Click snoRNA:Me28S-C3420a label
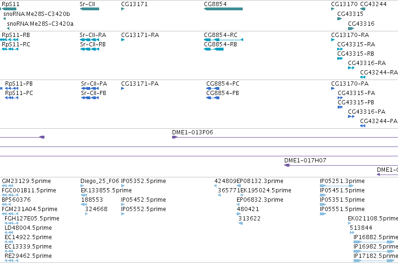 pyautogui.click(x=40, y=23)
